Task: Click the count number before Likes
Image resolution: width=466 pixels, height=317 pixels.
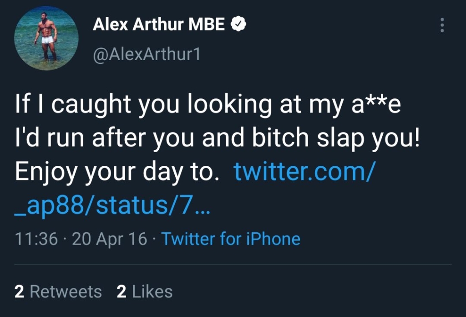Action: pyautogui.click(x=122, y=291)
